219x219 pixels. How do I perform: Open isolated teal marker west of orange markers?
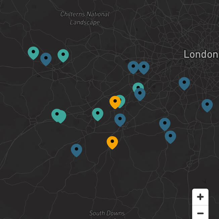coord(98,114)
